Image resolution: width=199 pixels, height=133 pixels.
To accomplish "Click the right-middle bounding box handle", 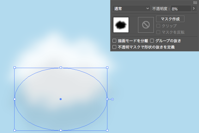I will [107, 99].
